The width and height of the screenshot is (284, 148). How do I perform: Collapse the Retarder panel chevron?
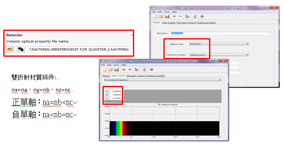click(x=132, y=35)
